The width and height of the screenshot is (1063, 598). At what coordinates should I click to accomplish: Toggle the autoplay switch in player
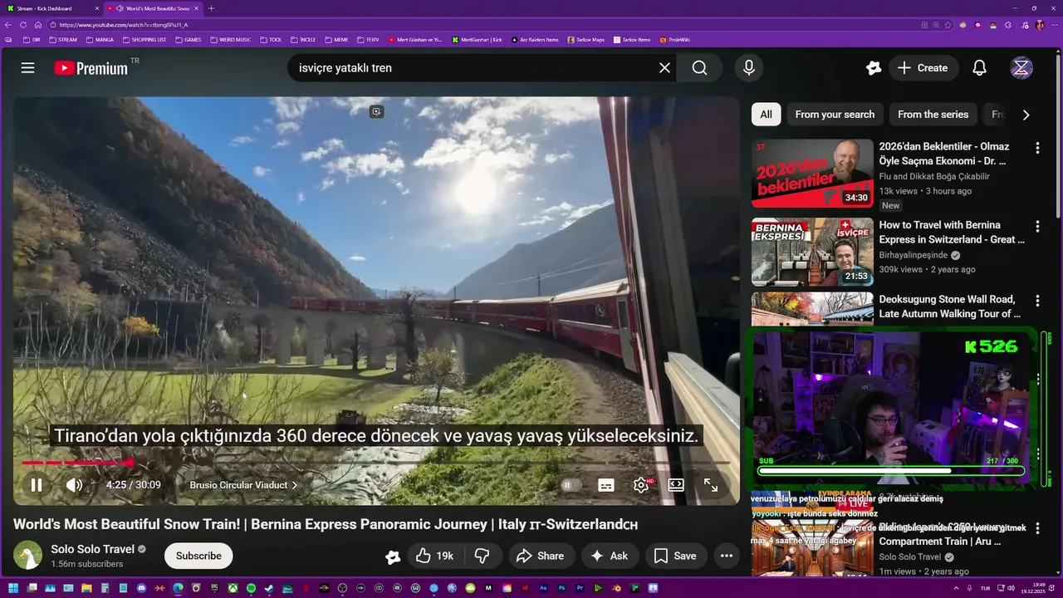[570, 485]
